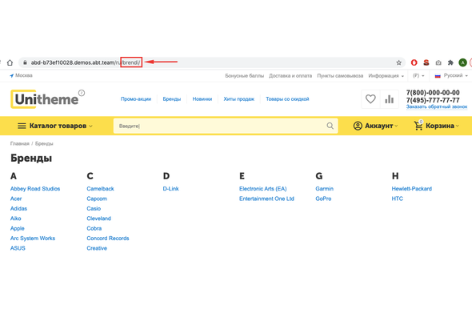Image resolution: width=472 pixels, height=313 pixels.
Task: Open the Capcom brand link
Action: pos(97,199)
